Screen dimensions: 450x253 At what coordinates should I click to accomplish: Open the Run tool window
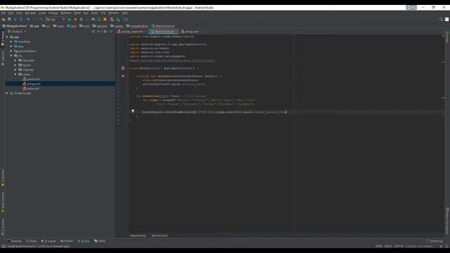[x=84, y=241]
